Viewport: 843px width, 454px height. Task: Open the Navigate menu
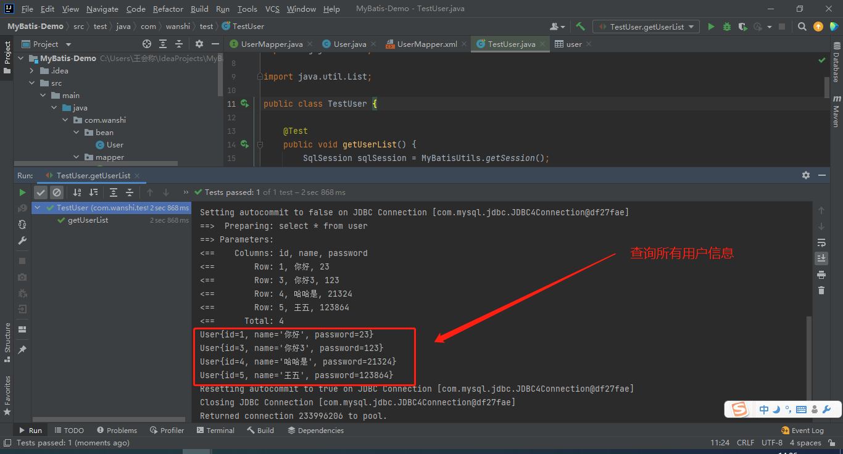[102, 9]
